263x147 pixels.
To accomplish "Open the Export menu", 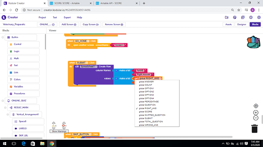I will tap(67, 17).
